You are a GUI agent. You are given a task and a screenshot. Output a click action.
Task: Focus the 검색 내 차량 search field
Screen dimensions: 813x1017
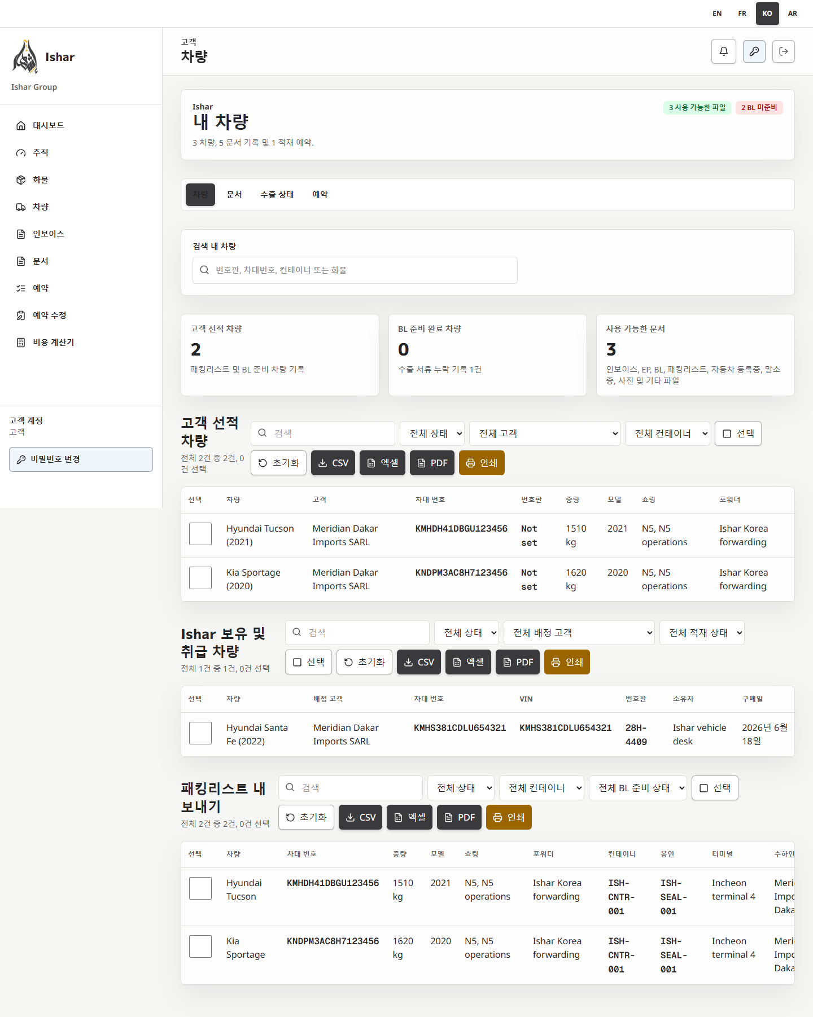[355, 270]
